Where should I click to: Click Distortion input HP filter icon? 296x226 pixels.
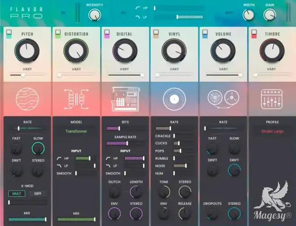pos(59,158)
